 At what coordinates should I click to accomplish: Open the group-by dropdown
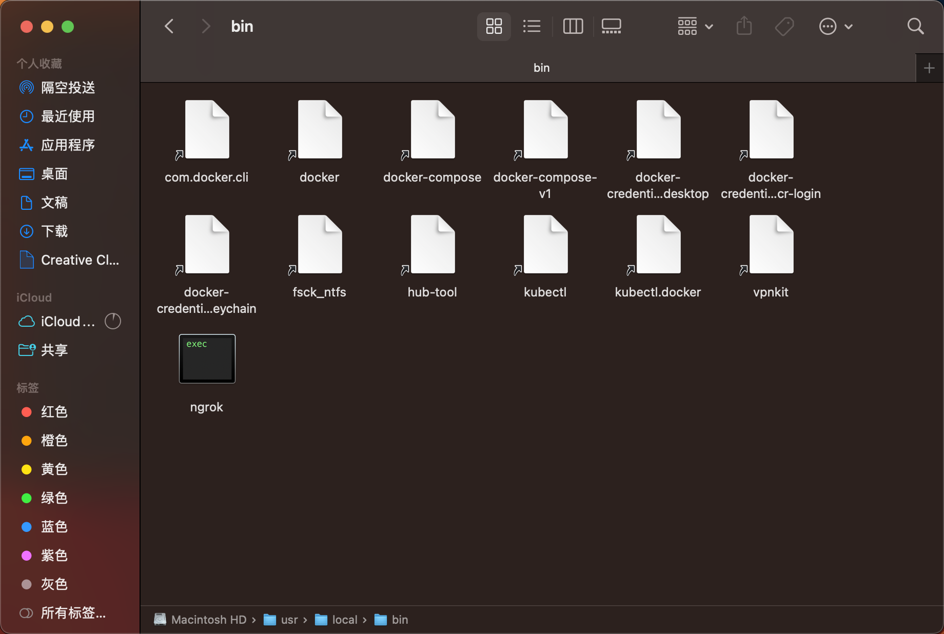click(695, 26)
